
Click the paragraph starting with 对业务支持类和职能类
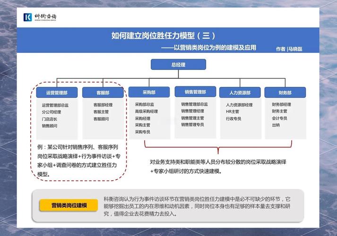coord(218,167)
